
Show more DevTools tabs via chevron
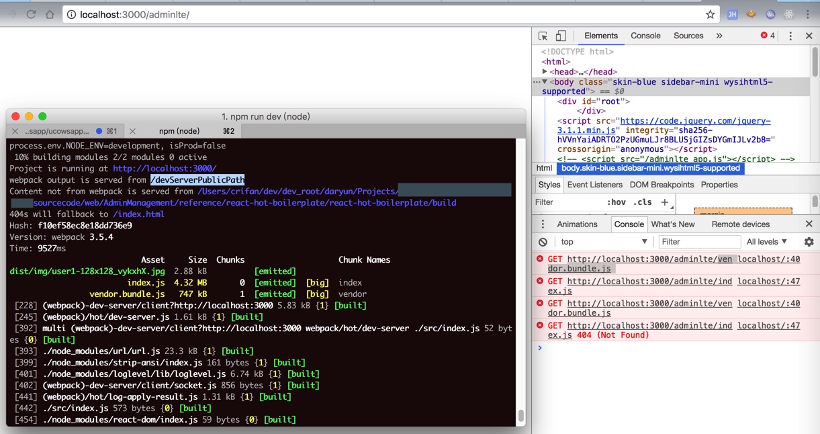[x=719, y=36]
